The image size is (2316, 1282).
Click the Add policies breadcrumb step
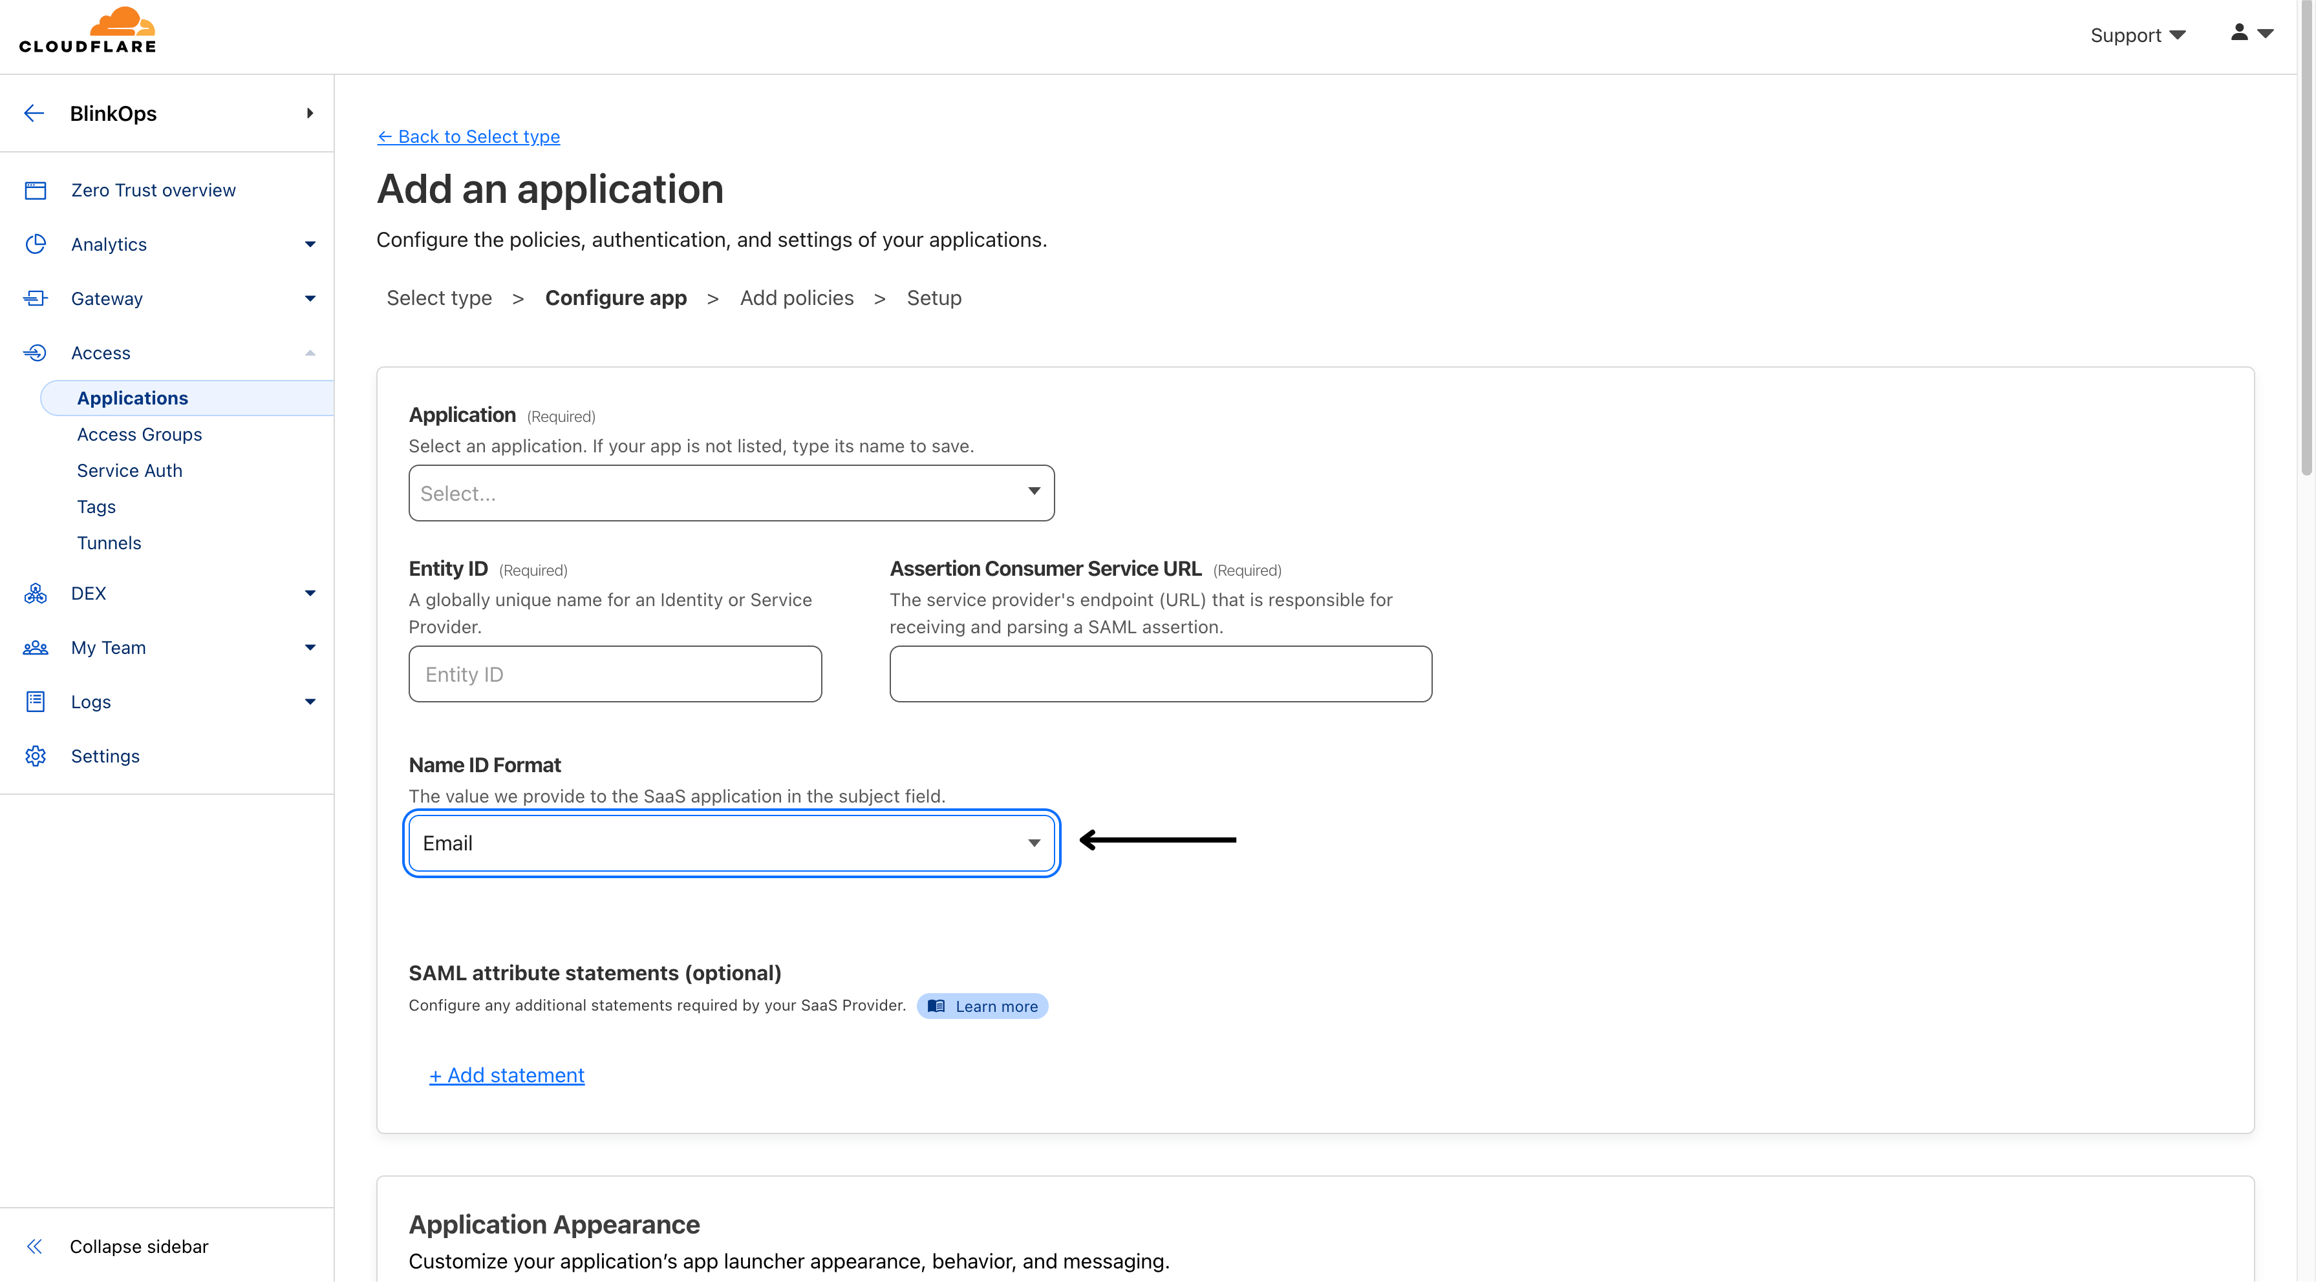[x=797, y=297]
